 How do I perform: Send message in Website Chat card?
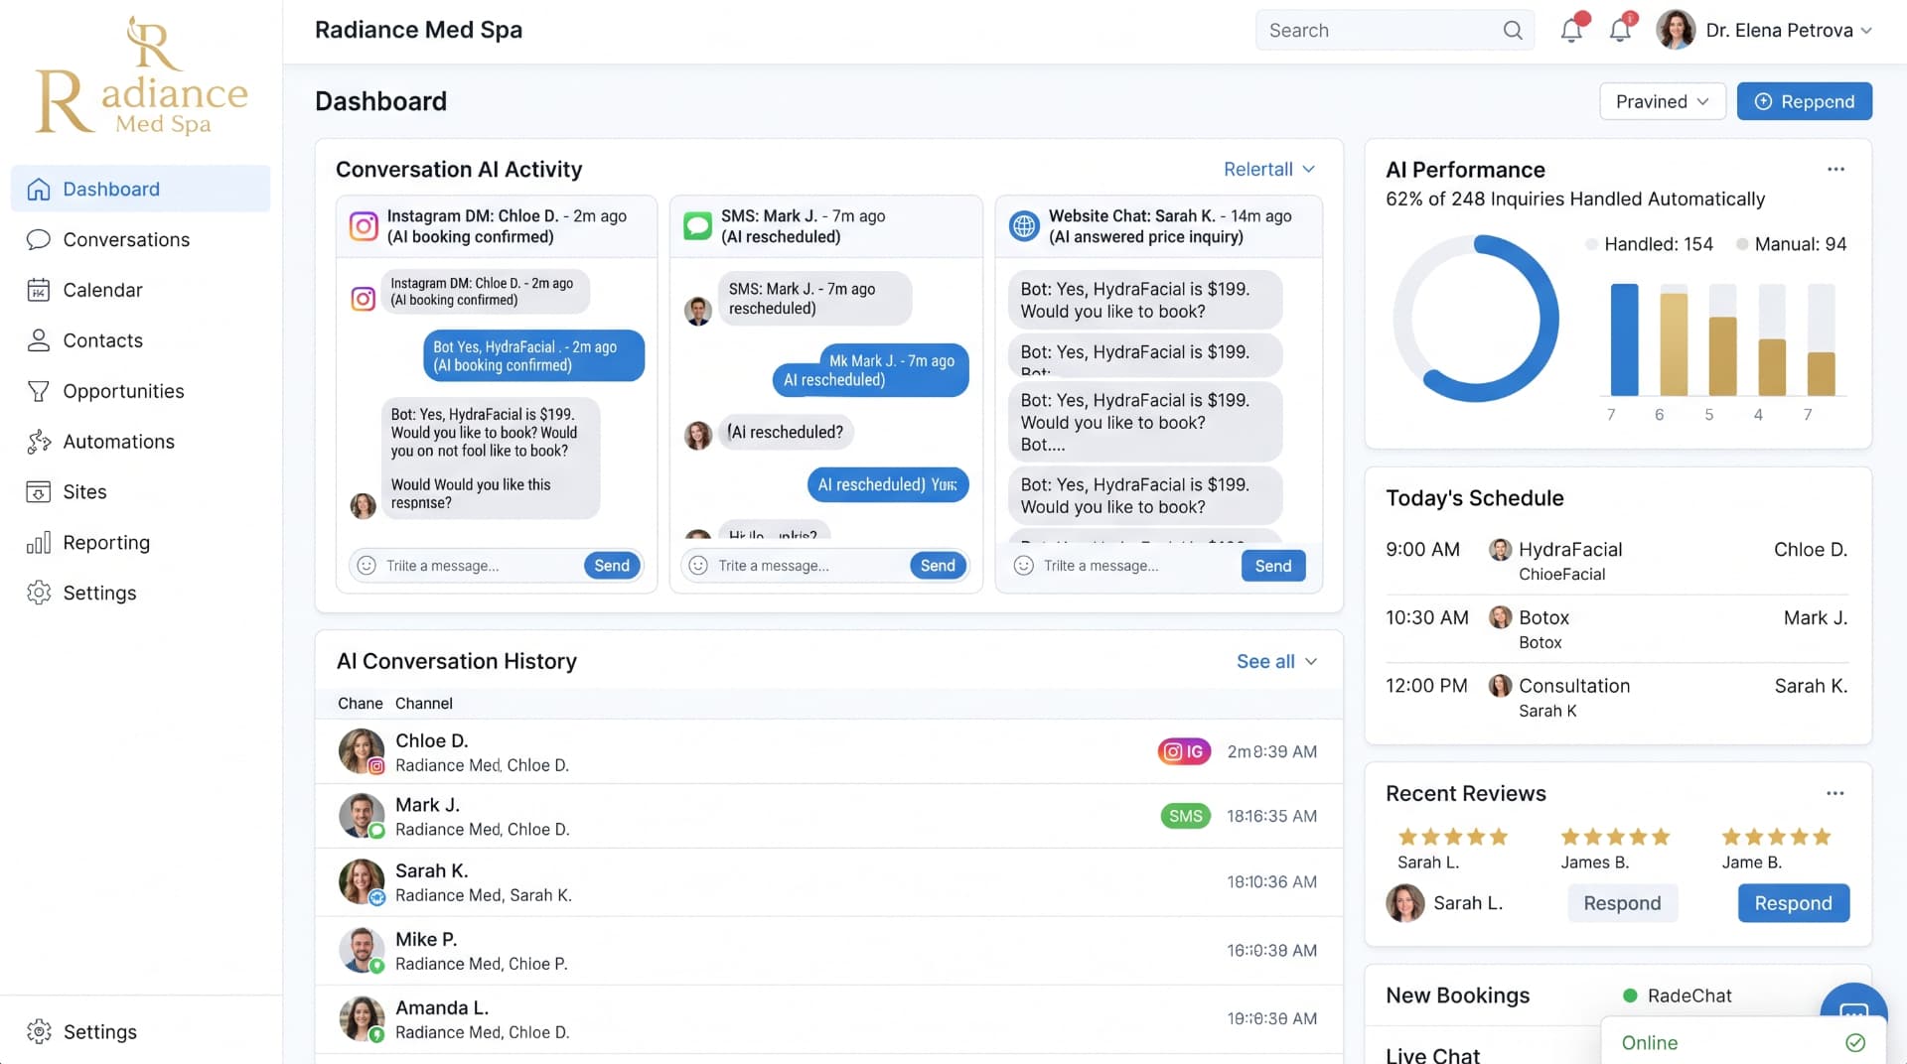coord(1273,566)
